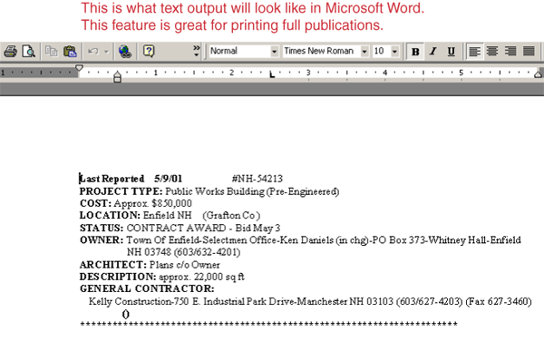Click '(Fax 627-3460)' text
The height and width of the screenshot is (351, 544).
[x=499, y=301]
